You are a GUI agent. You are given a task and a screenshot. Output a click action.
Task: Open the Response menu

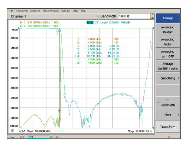[35, 11]
